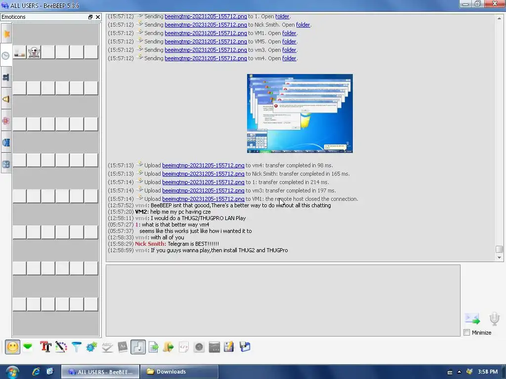
Task: Click the gray Aa dictionary icon
Action: (x=123, y=347)
